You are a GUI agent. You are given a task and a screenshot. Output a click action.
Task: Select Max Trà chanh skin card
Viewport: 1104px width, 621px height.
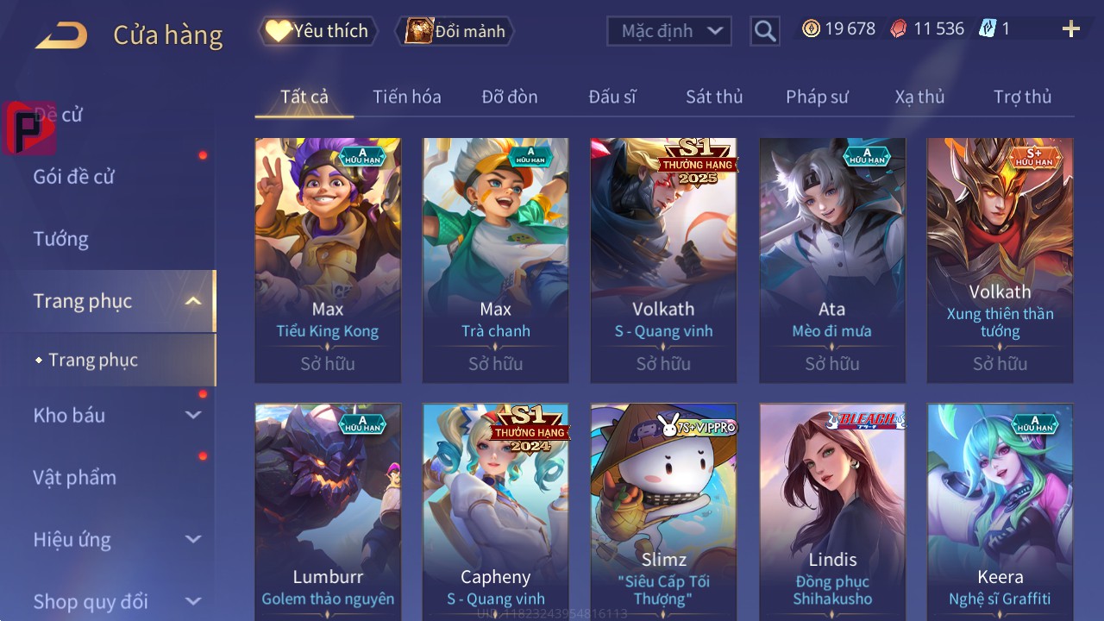pos(496,260)
